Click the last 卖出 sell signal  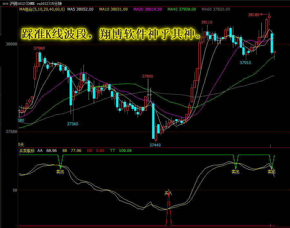point(272,172)
